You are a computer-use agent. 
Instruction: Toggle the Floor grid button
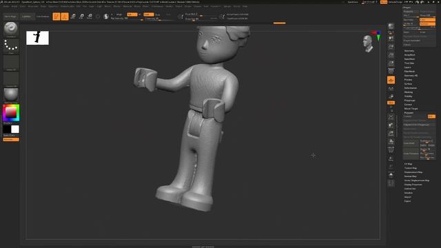click(391, 80)
